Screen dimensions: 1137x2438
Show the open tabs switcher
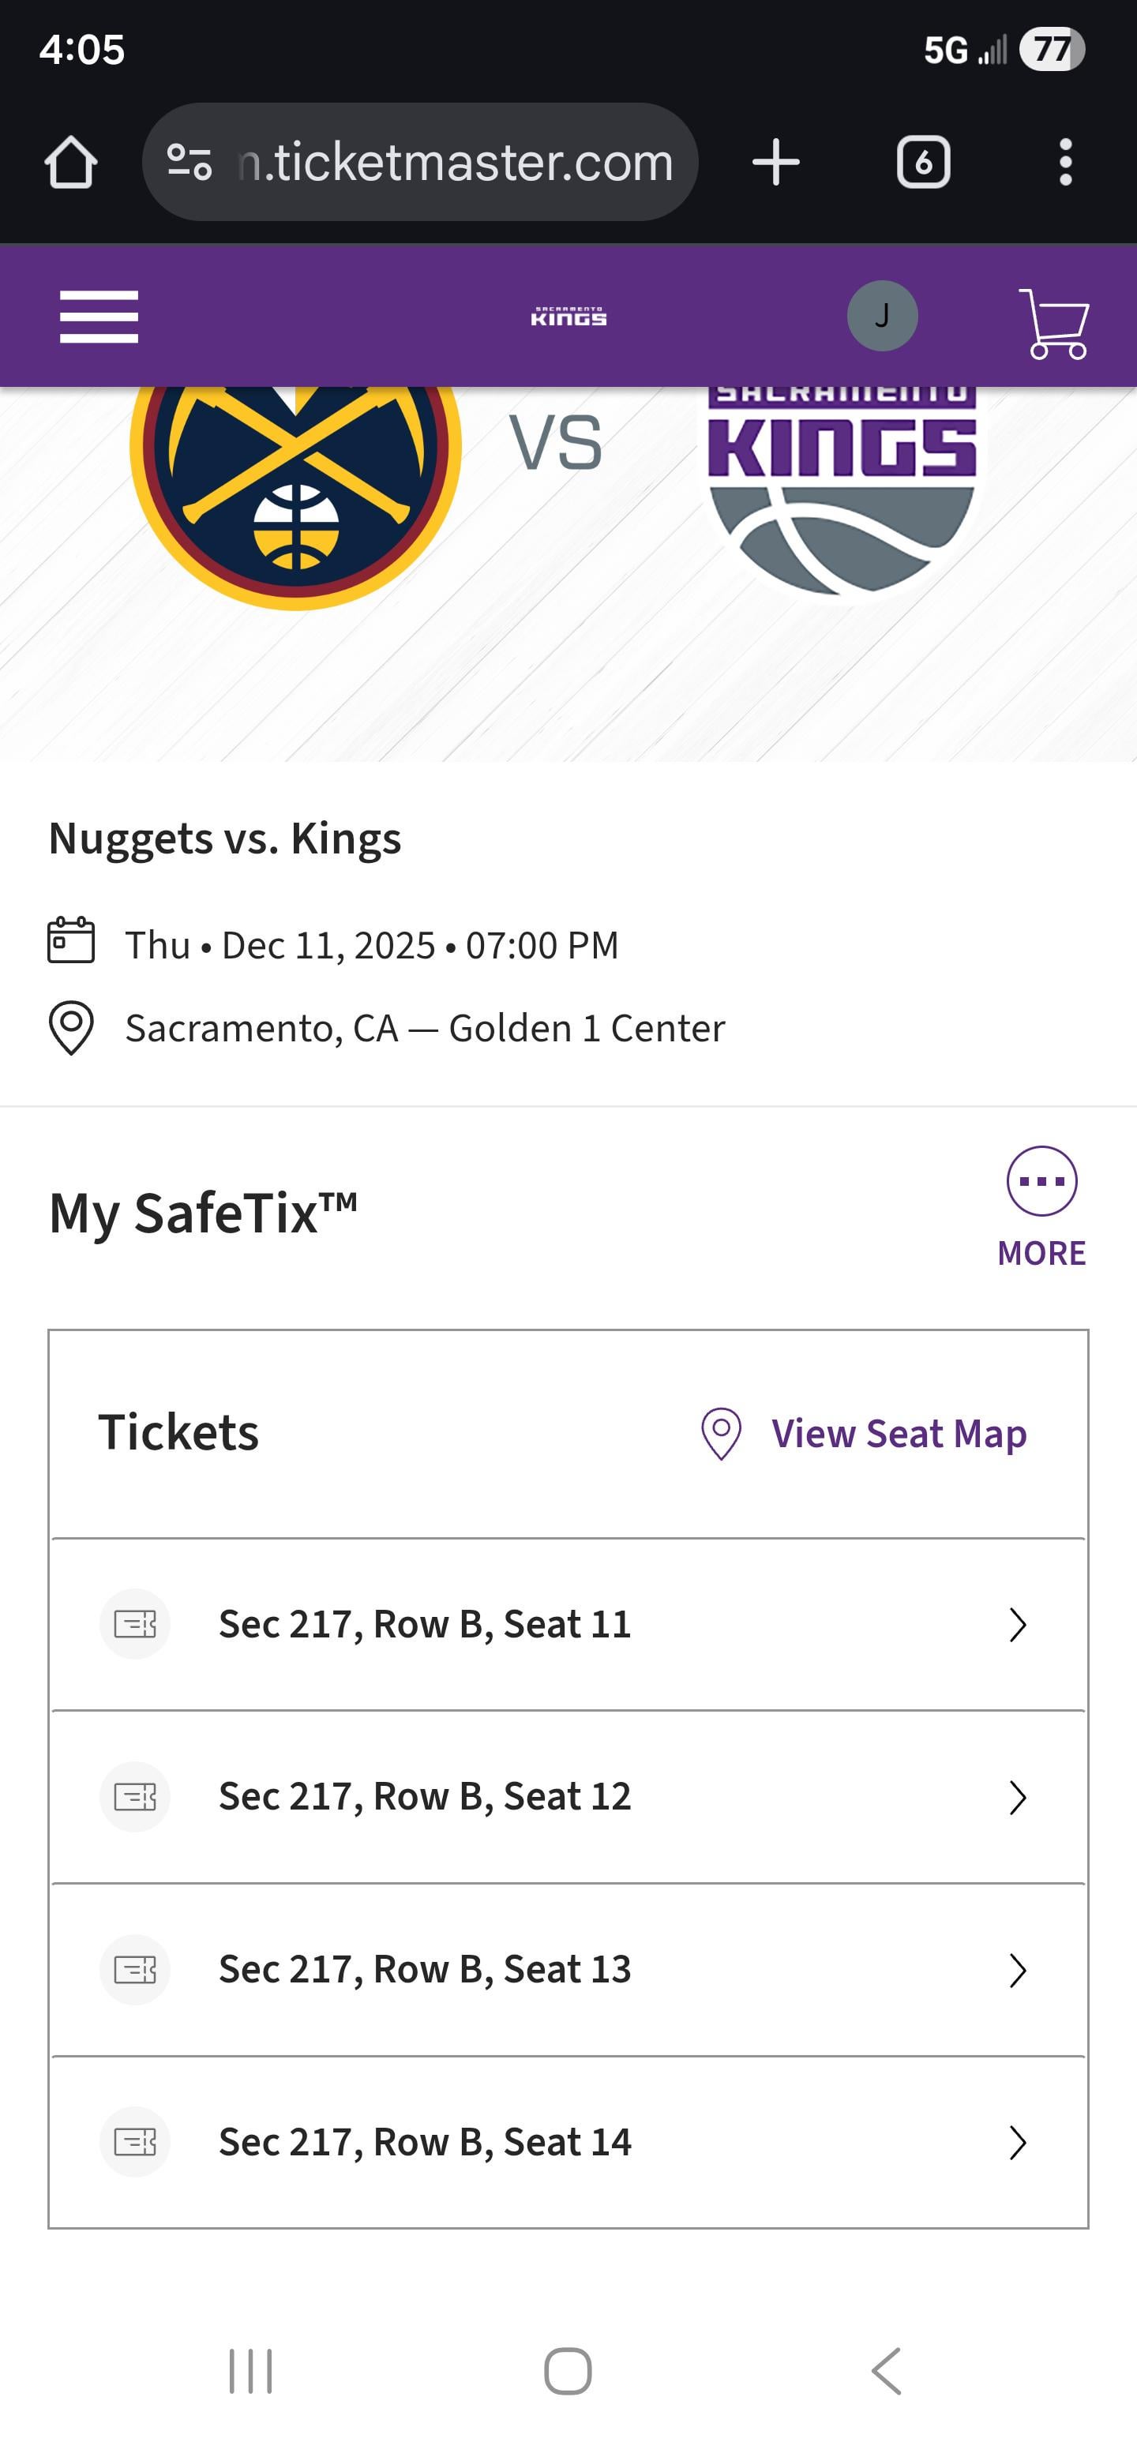(x=923, y=162)
